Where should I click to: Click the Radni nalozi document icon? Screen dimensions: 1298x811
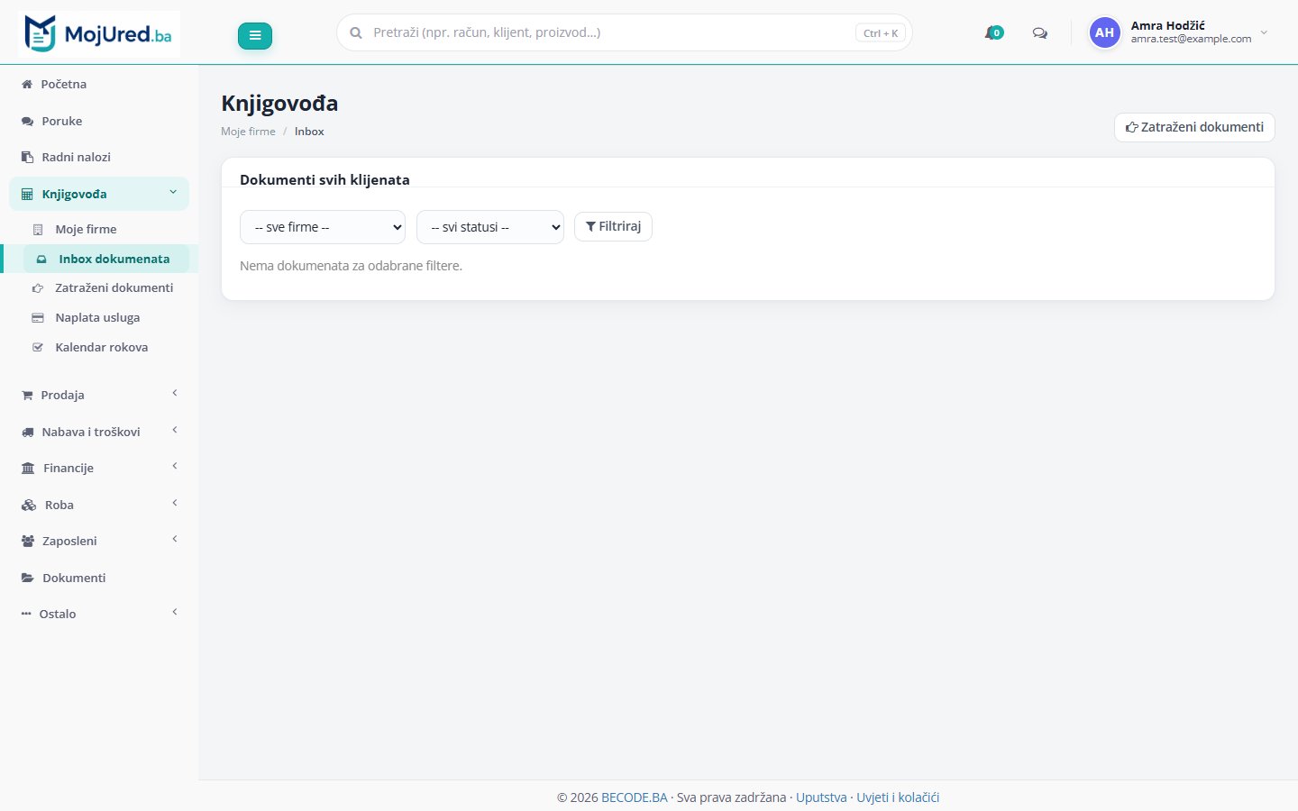click(x=27, y=157)
